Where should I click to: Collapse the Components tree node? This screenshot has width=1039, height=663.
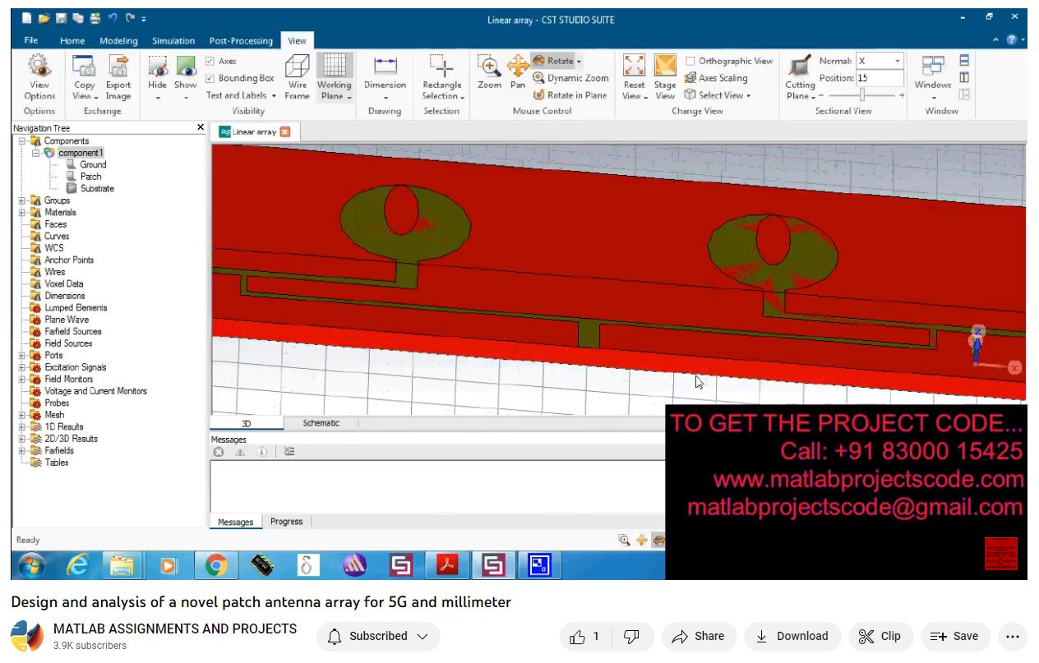[21, 141]
